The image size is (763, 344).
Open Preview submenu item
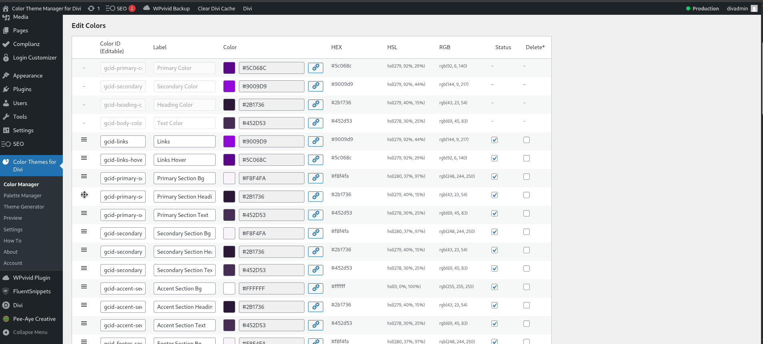[x=13, y=218]
